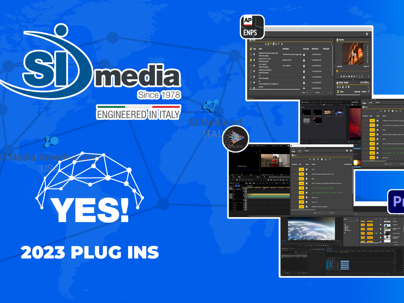
Task: Switch to Basket tab in EDIUS YES plugin
Action: (x=307, y=151)
